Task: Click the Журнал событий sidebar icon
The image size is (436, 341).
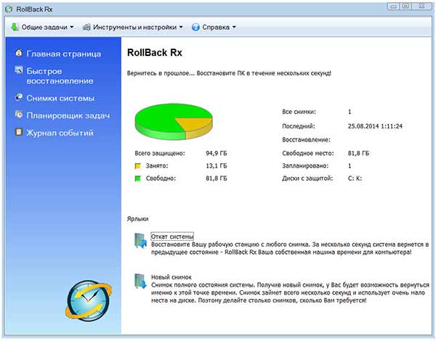Action: (x=19, y=131)
